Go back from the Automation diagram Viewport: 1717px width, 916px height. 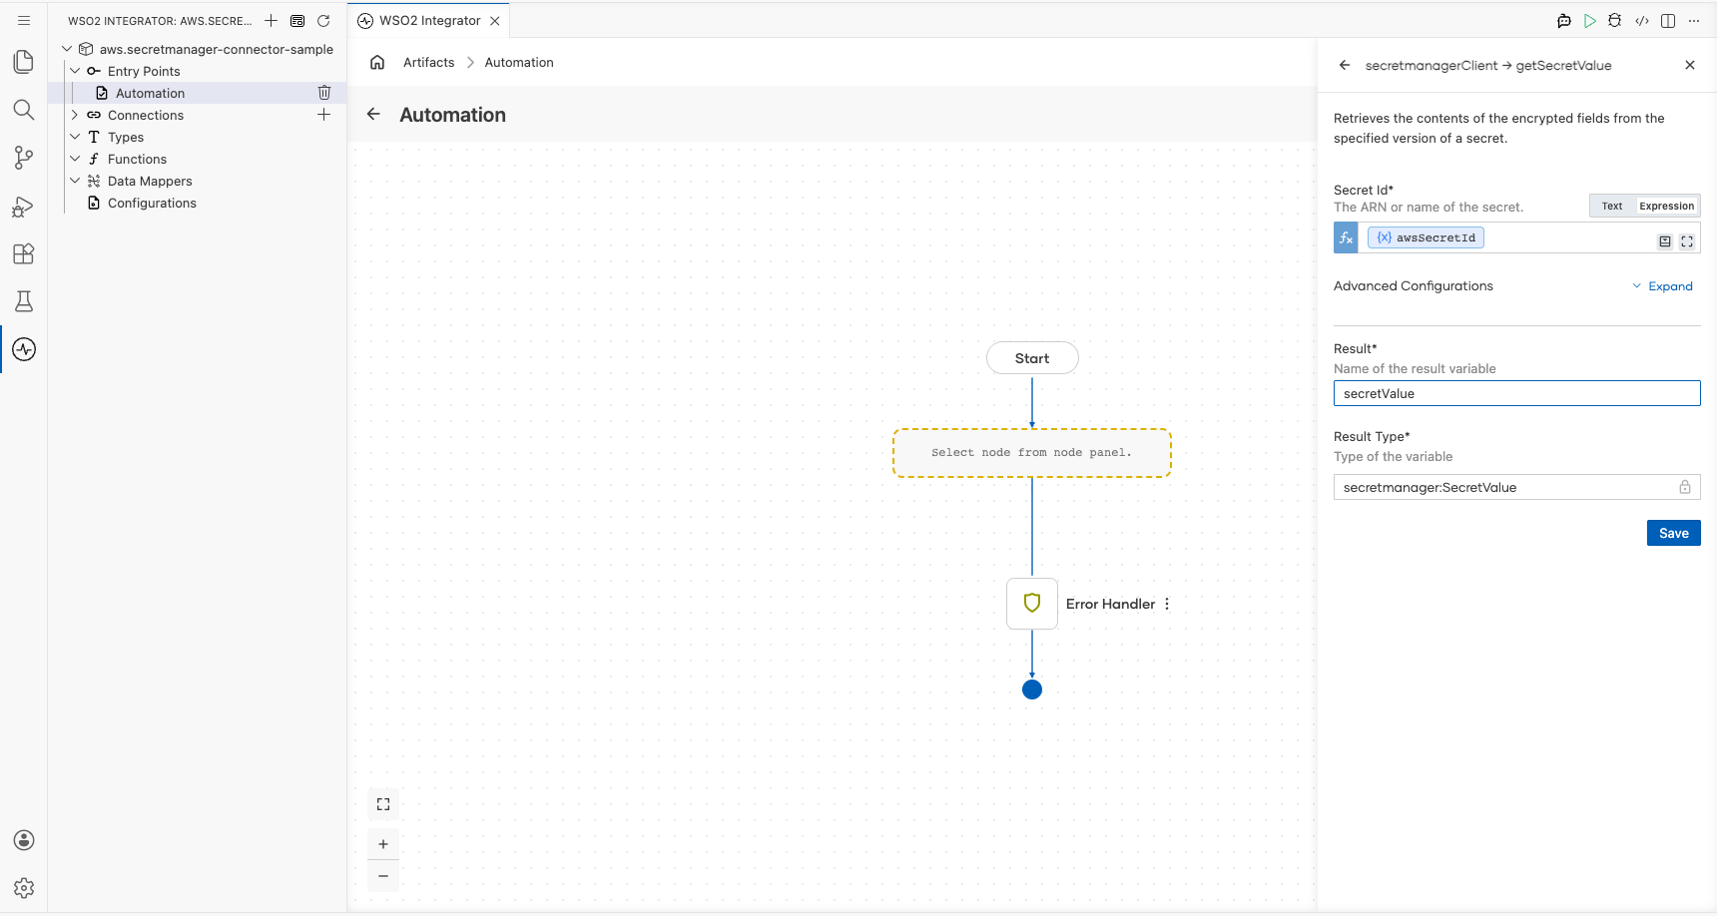pos(373,114)
